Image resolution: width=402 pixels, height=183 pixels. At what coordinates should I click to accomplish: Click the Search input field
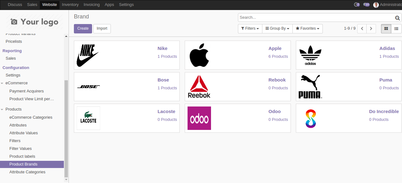(316, 17)
